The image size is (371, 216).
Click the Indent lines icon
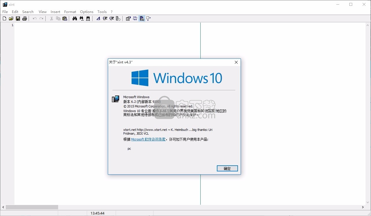(105, 19)
